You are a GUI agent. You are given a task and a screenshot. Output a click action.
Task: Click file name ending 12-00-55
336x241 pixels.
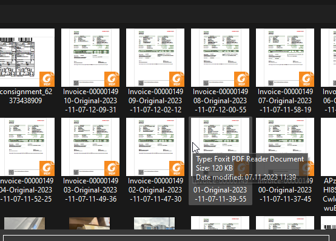(x=220, y=101)
